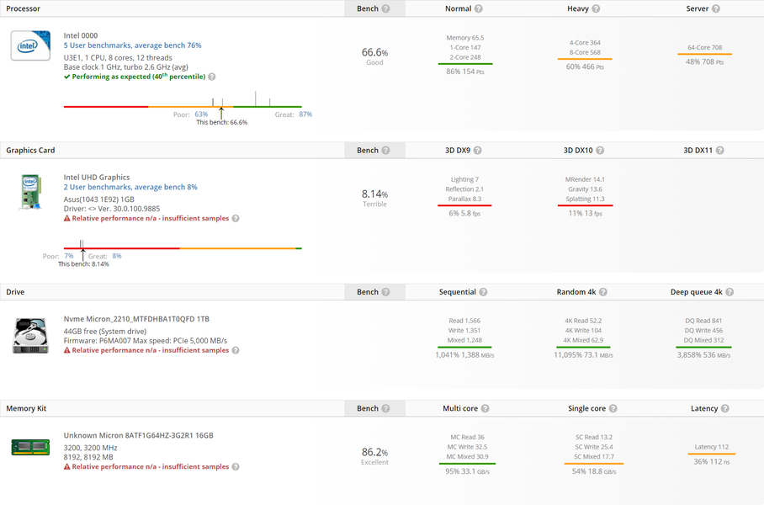Click the Multi core column header

pos(459,409)
